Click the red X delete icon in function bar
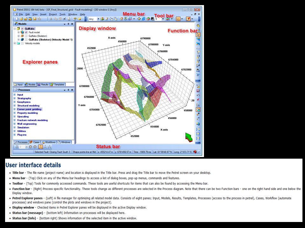The width and height of the screenshot is (305, 228). click(198, 100)
